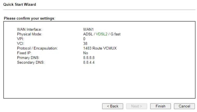Click the Finish button
The width and height of the screenshot is (197, 112).
pyautogui.click(x=160, y=106)
